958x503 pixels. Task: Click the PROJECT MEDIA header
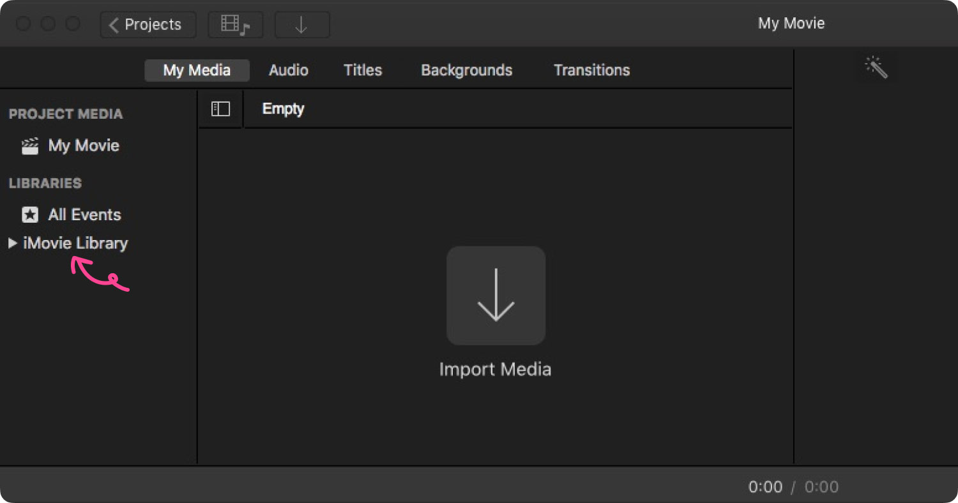(66, 114)
